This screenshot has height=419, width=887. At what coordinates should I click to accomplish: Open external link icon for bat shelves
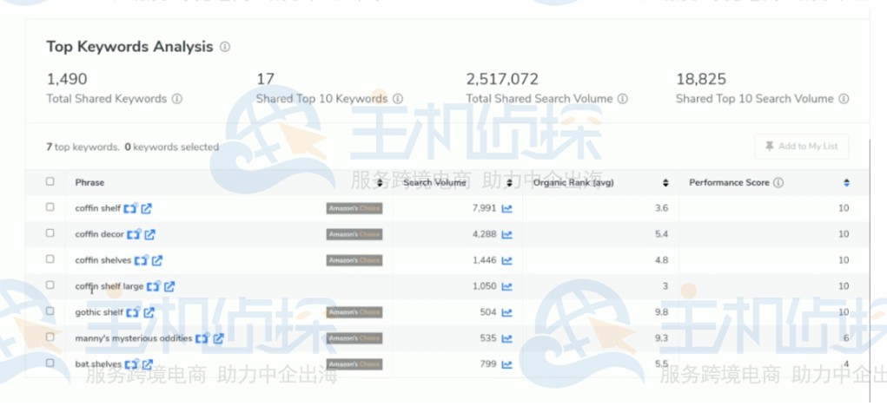coord(148,364)
